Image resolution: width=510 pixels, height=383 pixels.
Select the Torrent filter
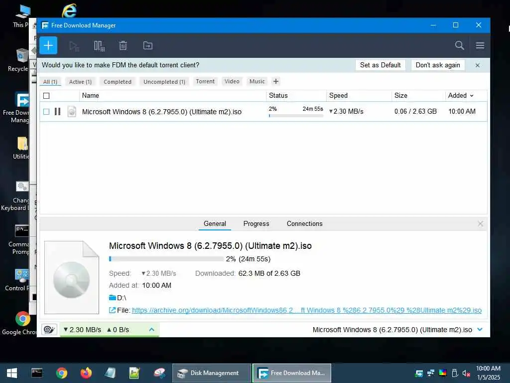coord(205,81)
